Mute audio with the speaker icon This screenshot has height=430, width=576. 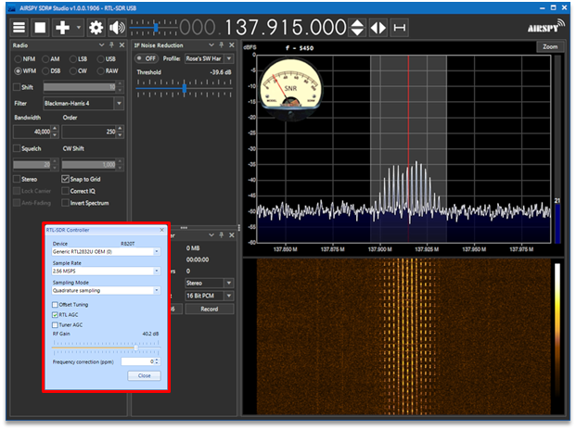click(x=117, y=28)
